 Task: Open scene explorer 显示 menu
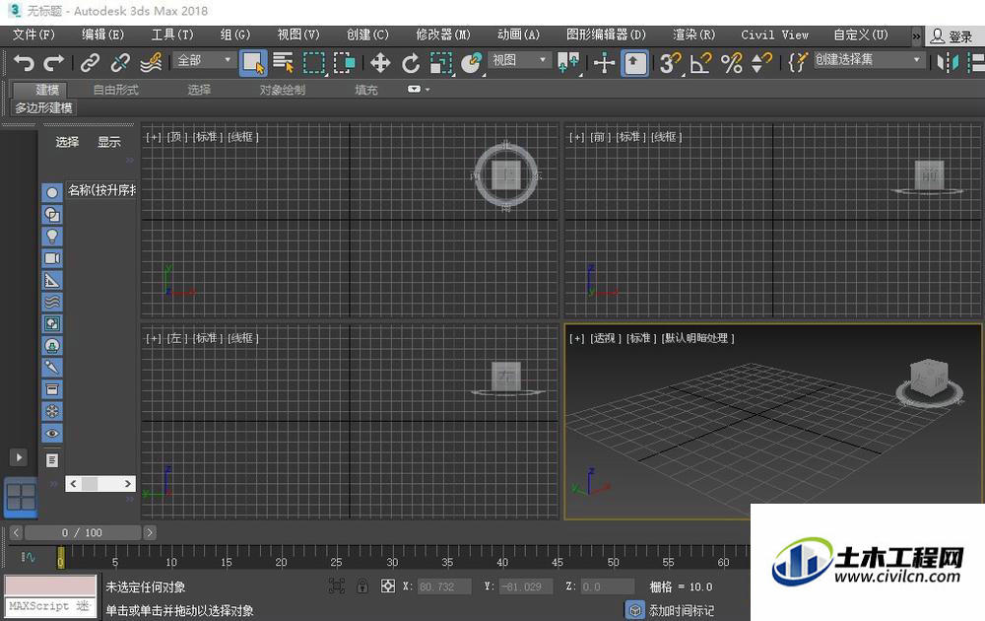[x=108, y=142]
